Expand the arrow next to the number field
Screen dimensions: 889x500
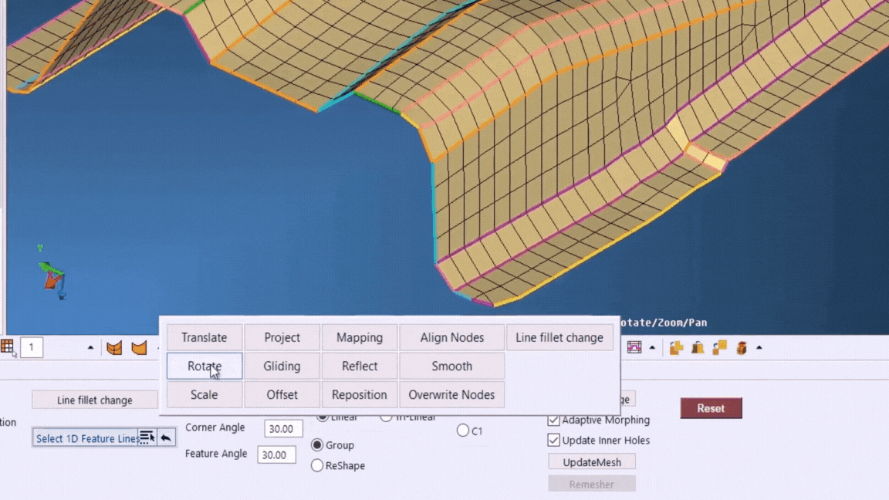[x=90, y=348]
